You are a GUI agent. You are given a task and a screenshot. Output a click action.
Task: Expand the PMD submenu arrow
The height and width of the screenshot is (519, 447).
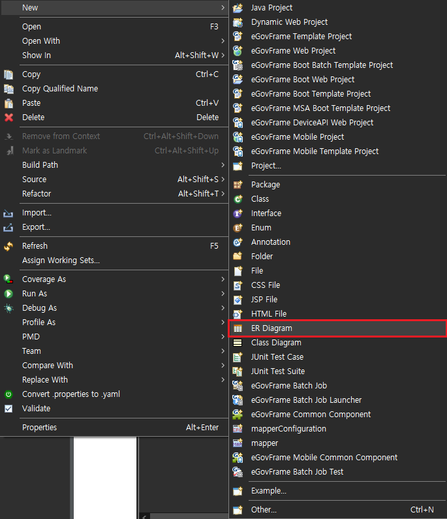click(x=223, y=337)
